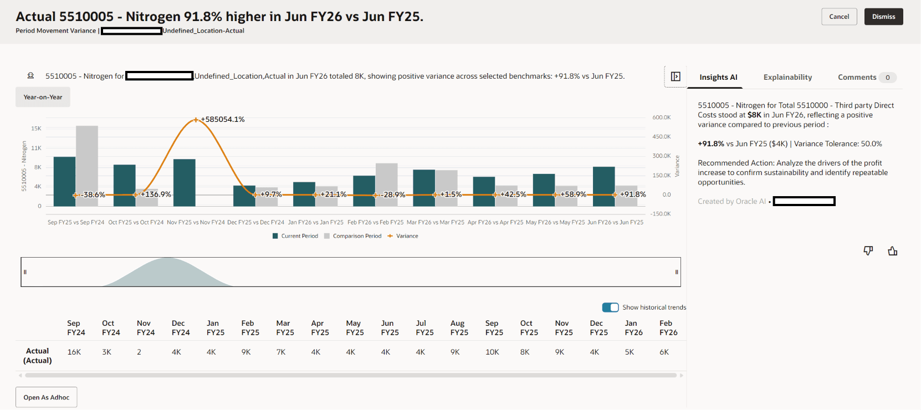The height and width of the screenshot is (410, 921).
Task: Click the Dismiss button
Action: pos(884,17)
